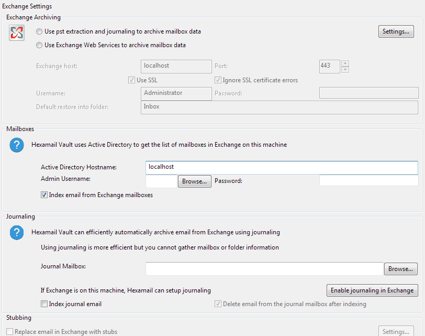Click Browse next to Admin Username
This screenshot has height=336, width=425.
(x=194, y=181)
